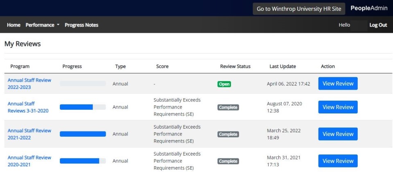The height and width of the screenshot is (172, 393).
Task: Click the full 2021-2022 progress bar
Action: pyautogui.click(x=83, y=134)
